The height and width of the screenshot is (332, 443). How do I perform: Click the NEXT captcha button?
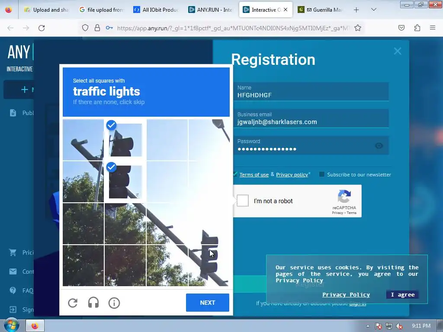(207, 303)
